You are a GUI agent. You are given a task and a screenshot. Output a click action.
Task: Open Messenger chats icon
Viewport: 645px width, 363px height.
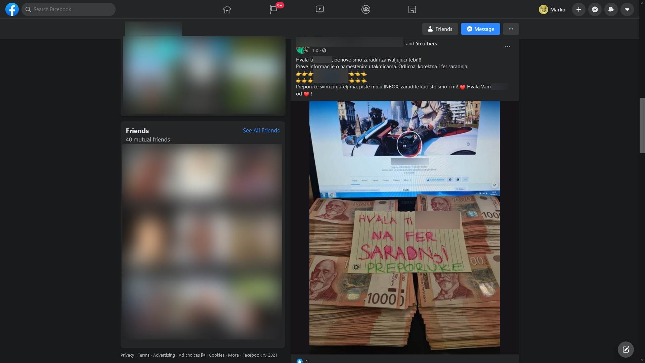coord(595,9)
